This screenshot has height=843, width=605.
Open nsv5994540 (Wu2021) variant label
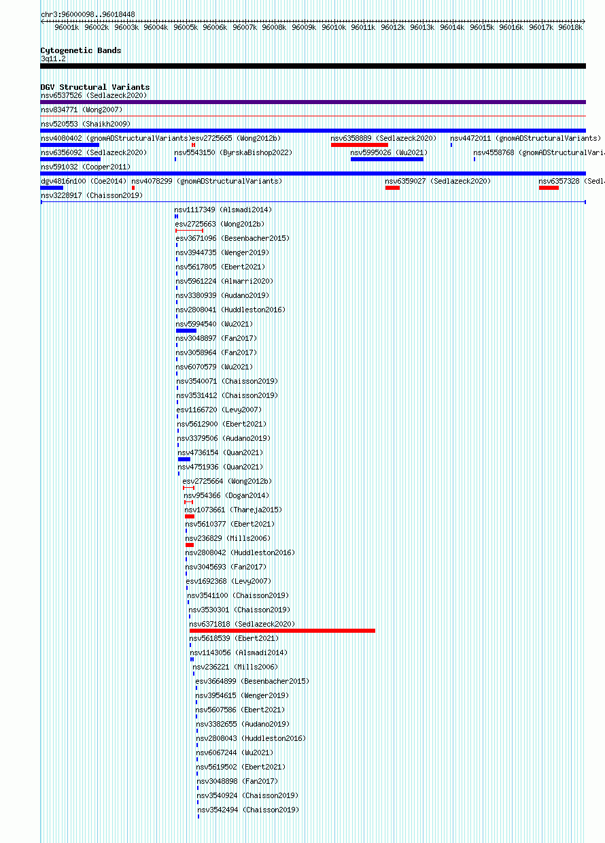(x=214, y=324)
